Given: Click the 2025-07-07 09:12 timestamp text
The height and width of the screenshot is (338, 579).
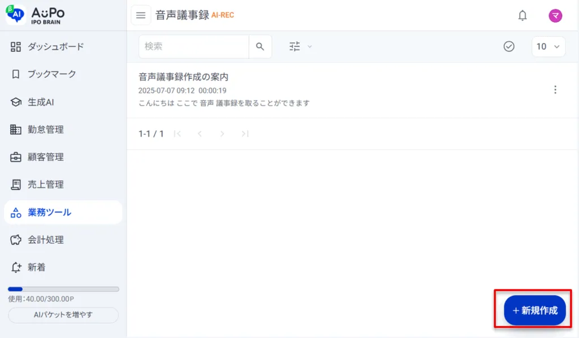Looking at the screenshot, I should 166,91.
